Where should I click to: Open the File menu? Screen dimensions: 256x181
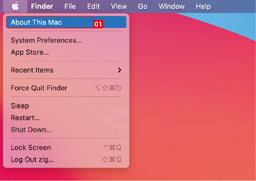(x=70, y=6)
